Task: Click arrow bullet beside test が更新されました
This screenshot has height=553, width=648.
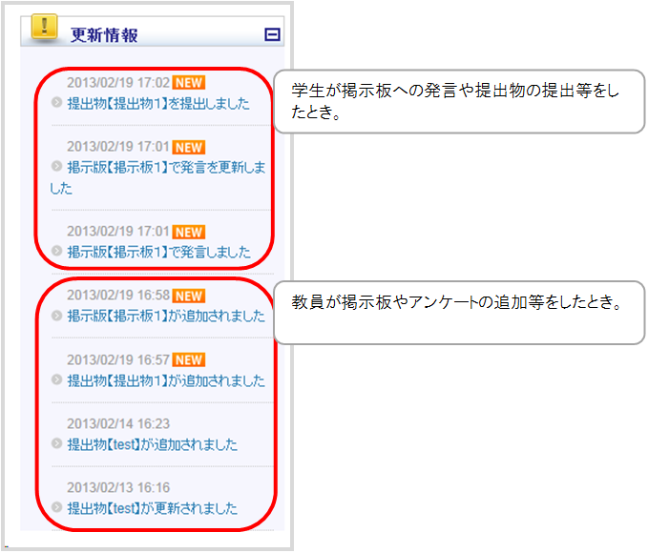Action: point(56,507)
